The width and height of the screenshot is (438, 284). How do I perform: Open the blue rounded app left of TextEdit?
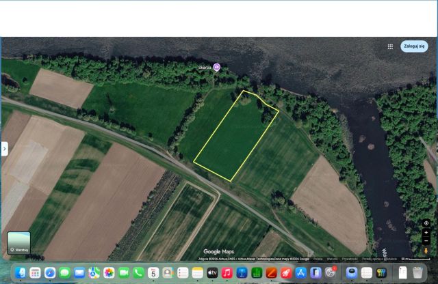click(352, 273)
